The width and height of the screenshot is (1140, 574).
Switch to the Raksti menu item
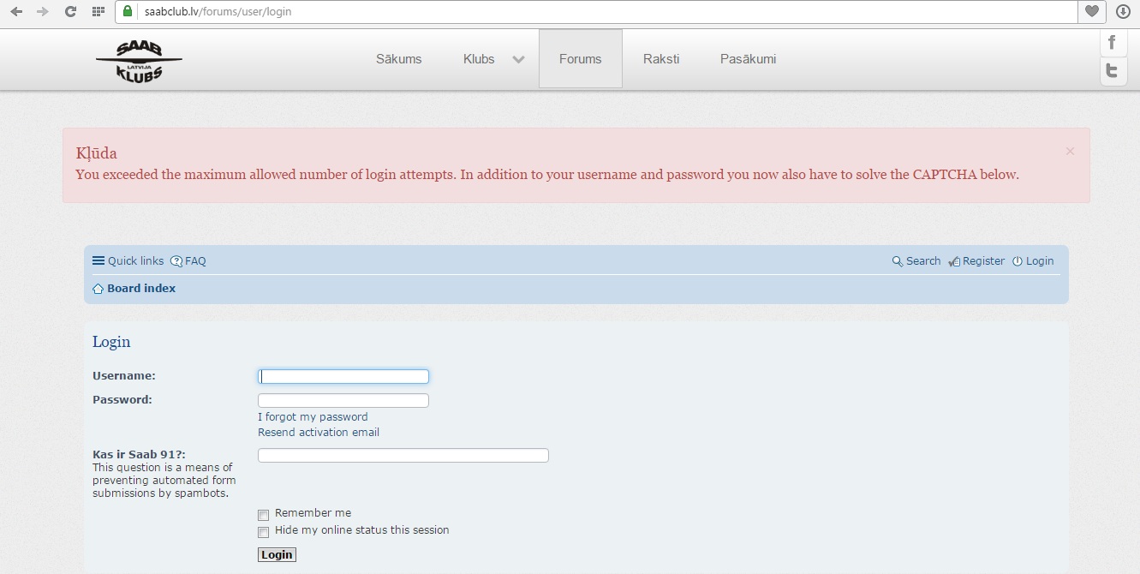pyautogui.click(x=661, y=59)
